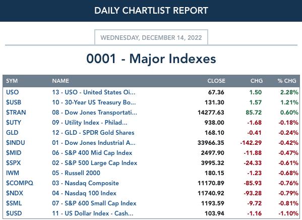This screenshot has width=302, height=220.
Task: Click the Nasdaq 100 Index name link
Action: (x=84, y=193)
